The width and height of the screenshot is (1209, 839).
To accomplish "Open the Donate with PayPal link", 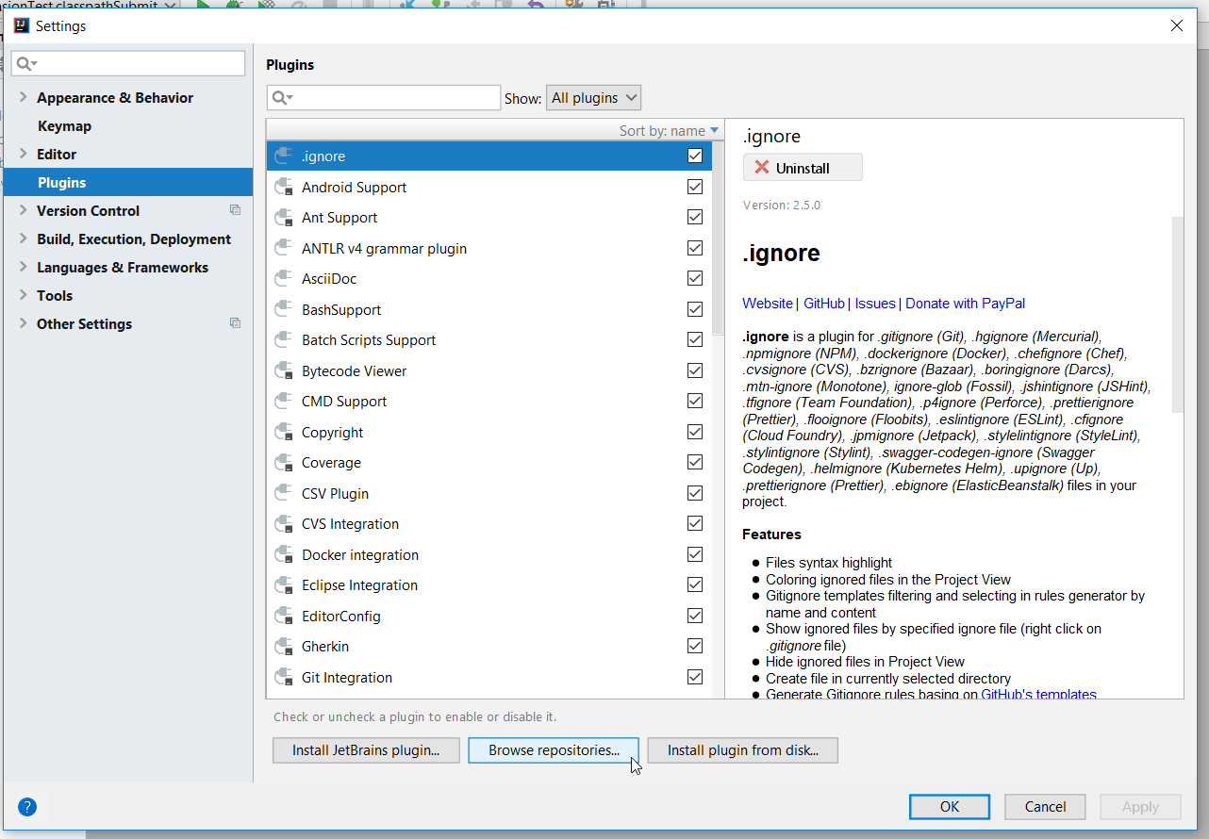I will coord(965,304).
